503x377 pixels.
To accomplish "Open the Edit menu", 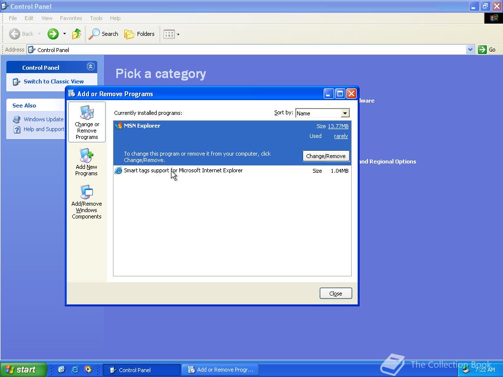I will point(29,18).
